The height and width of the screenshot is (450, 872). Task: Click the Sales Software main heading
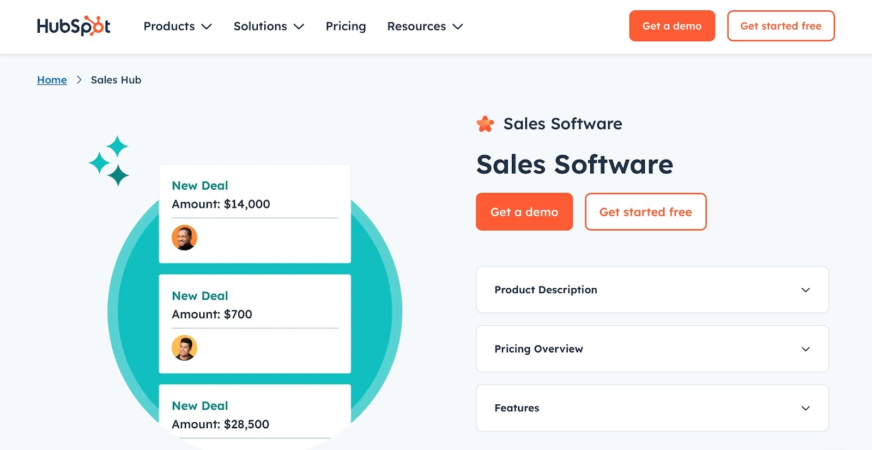(575, 165)
